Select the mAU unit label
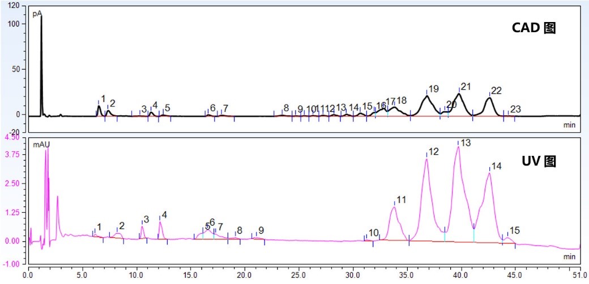The height and width of the screenshot is (284, 589). pos(41,145)
